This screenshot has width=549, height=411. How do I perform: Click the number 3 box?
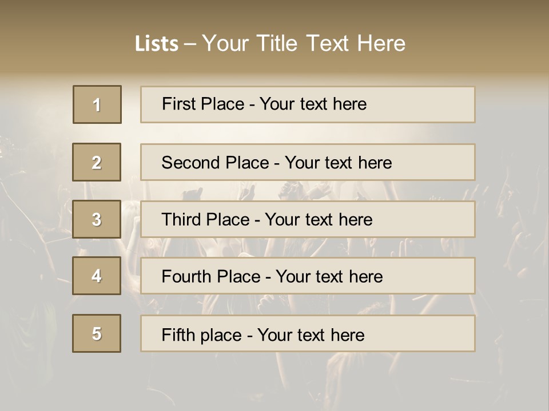[x=97, y=219]
